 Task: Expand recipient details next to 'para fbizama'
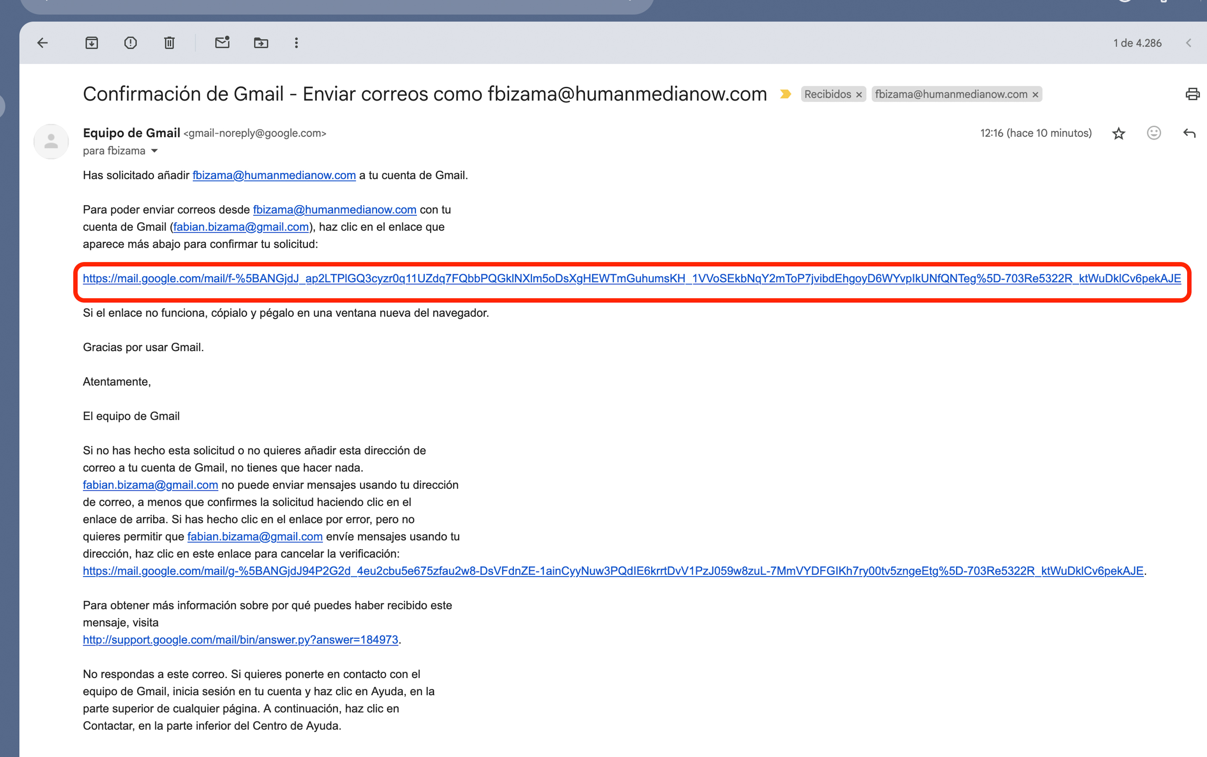[155, 151]
